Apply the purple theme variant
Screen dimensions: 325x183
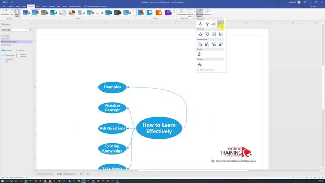tap(168, 13)
